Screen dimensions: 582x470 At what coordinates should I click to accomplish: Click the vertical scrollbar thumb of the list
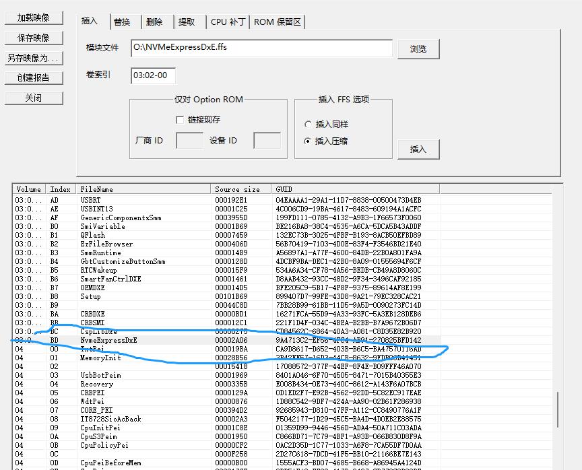558,409
